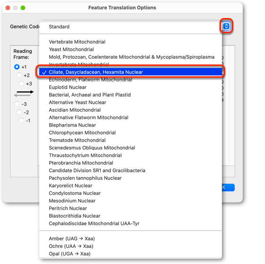This screenshot has height=264, width=265.
Task: Click the green zoom window button
Action: click(23, 8)
